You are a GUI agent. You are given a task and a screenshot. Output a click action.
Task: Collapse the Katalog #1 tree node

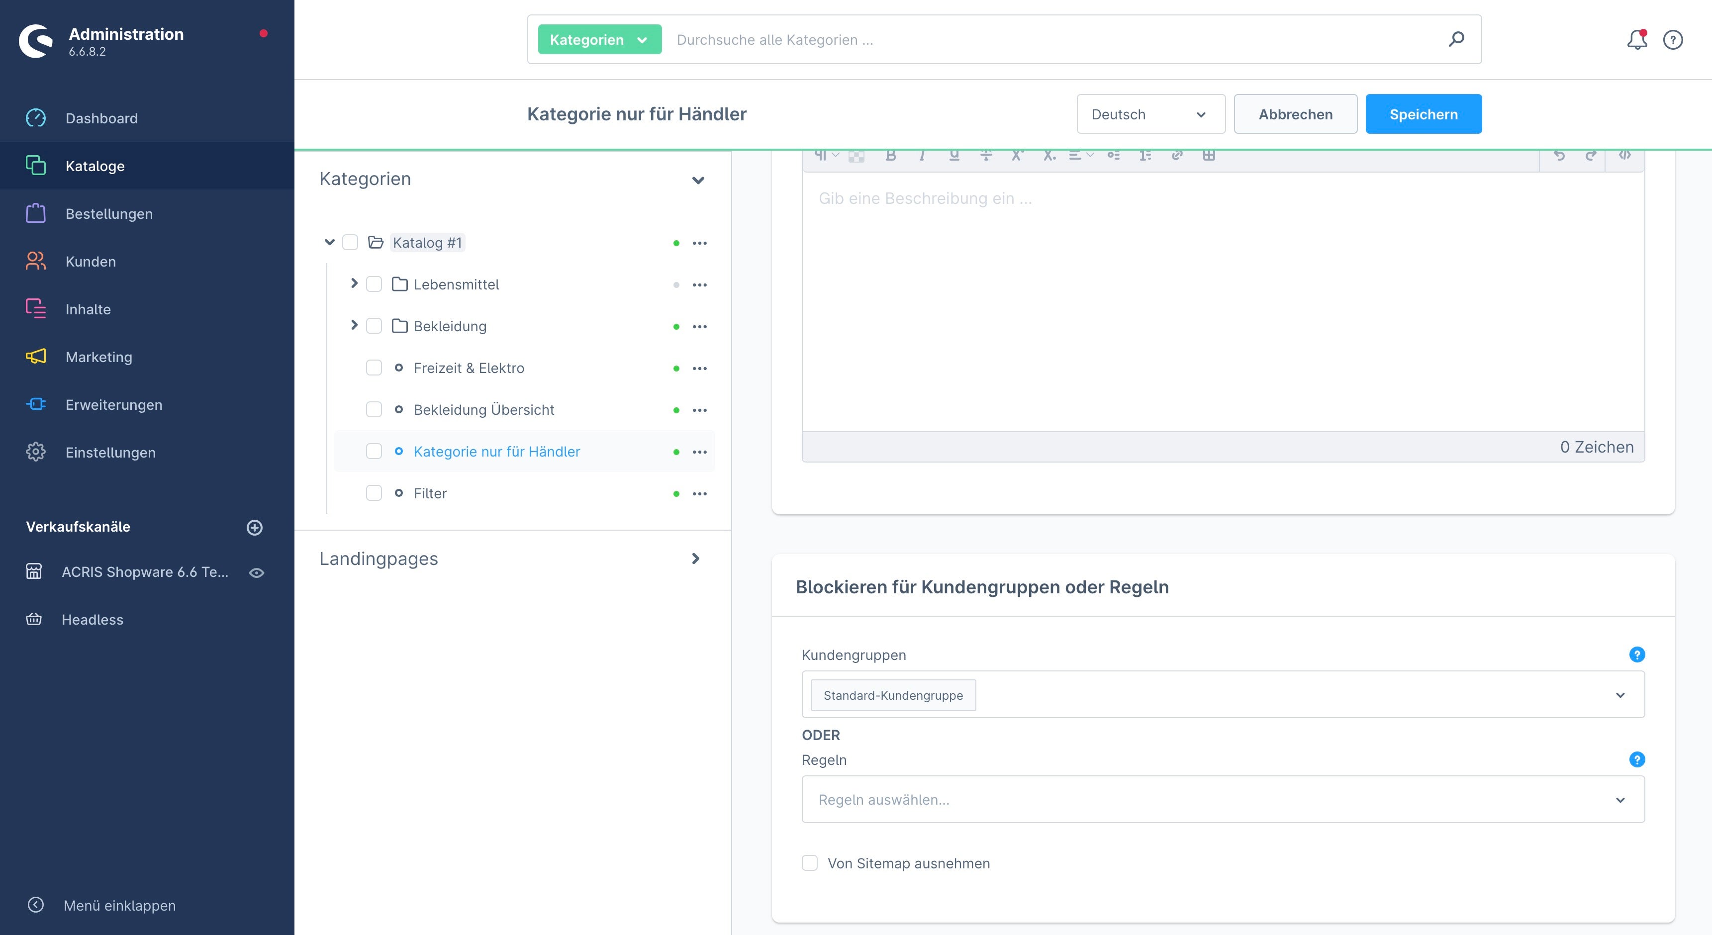330,243
